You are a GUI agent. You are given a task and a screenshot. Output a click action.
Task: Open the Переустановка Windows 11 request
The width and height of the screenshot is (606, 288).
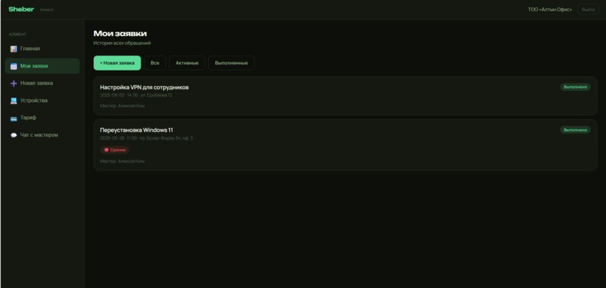coord(345,145)
